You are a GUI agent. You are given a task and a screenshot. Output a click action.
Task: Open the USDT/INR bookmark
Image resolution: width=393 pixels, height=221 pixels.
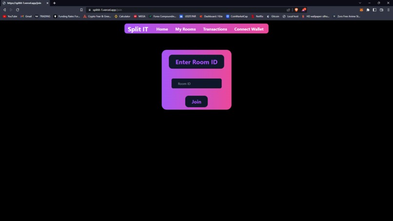pyautogui.click(x=188, y=16)
